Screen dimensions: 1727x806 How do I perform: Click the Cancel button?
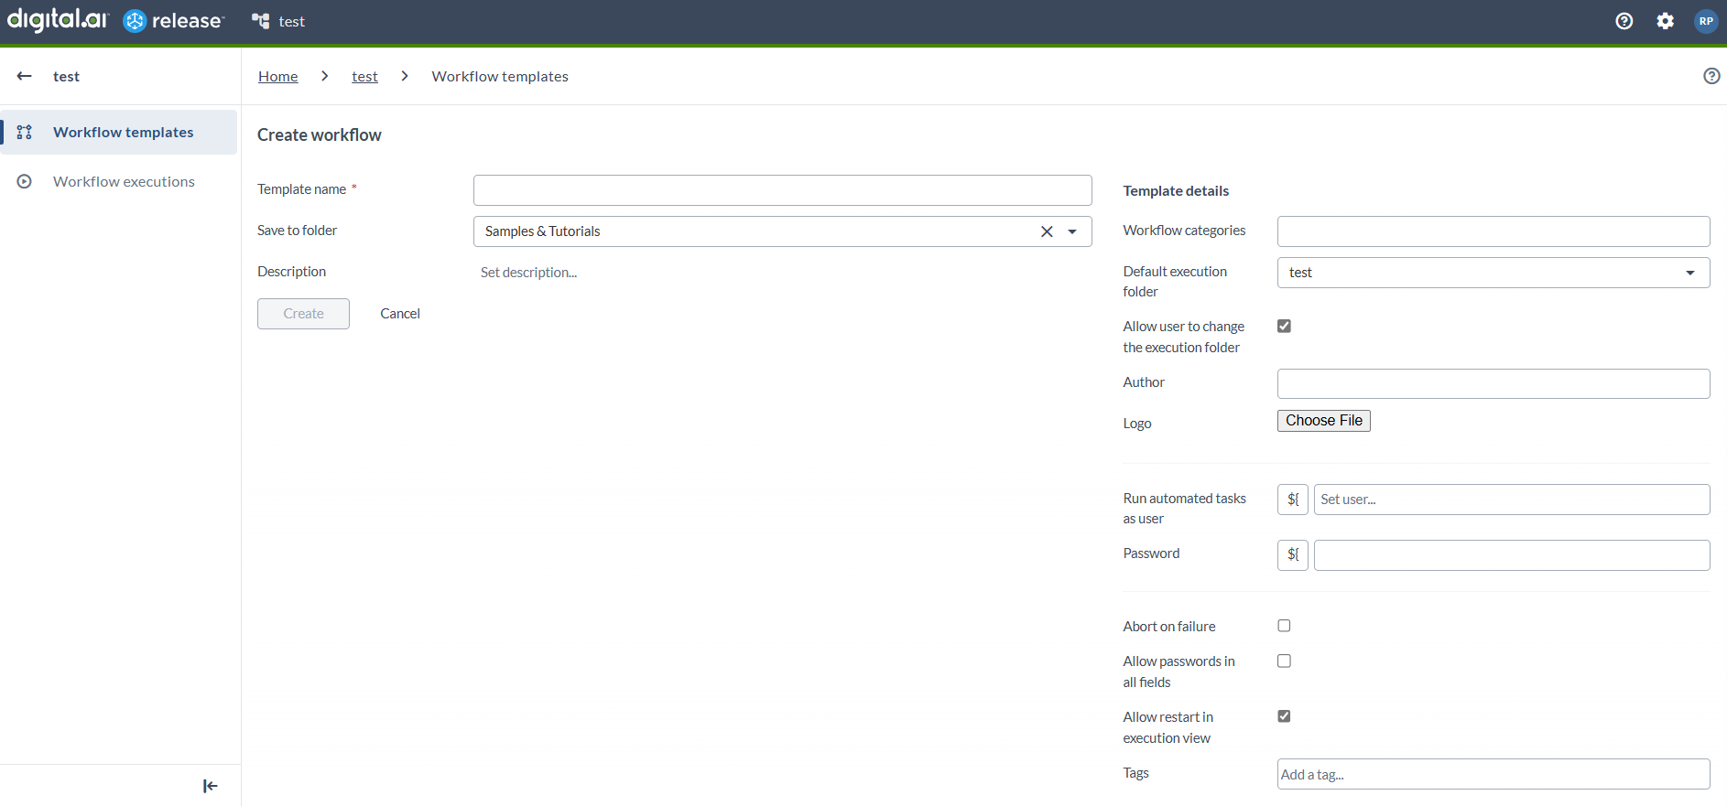400,314
